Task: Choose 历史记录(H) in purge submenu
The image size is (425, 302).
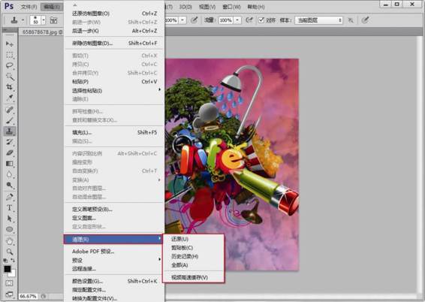Action: [x=194, y=256]
